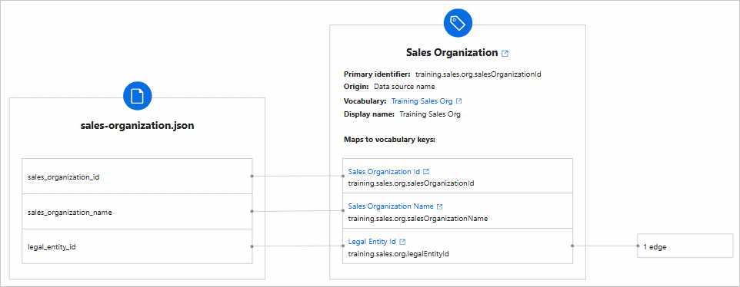Open external link icon next to Training Sales Org
The width and height of the screenshot is (740, 287).
pyautogui.click(x=458, y=101)
